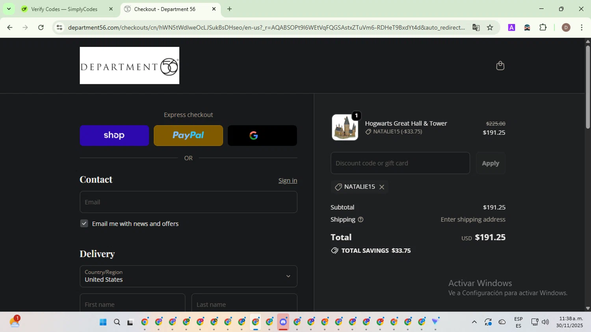Open Windows Start menu
591x332 pixels.
click(103, 322)
